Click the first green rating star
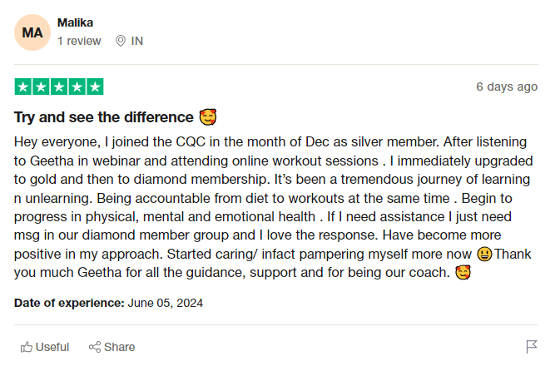 [22, 87]
